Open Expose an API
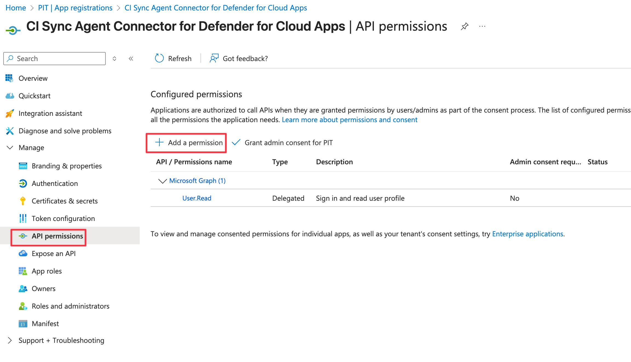 (54, 254)
